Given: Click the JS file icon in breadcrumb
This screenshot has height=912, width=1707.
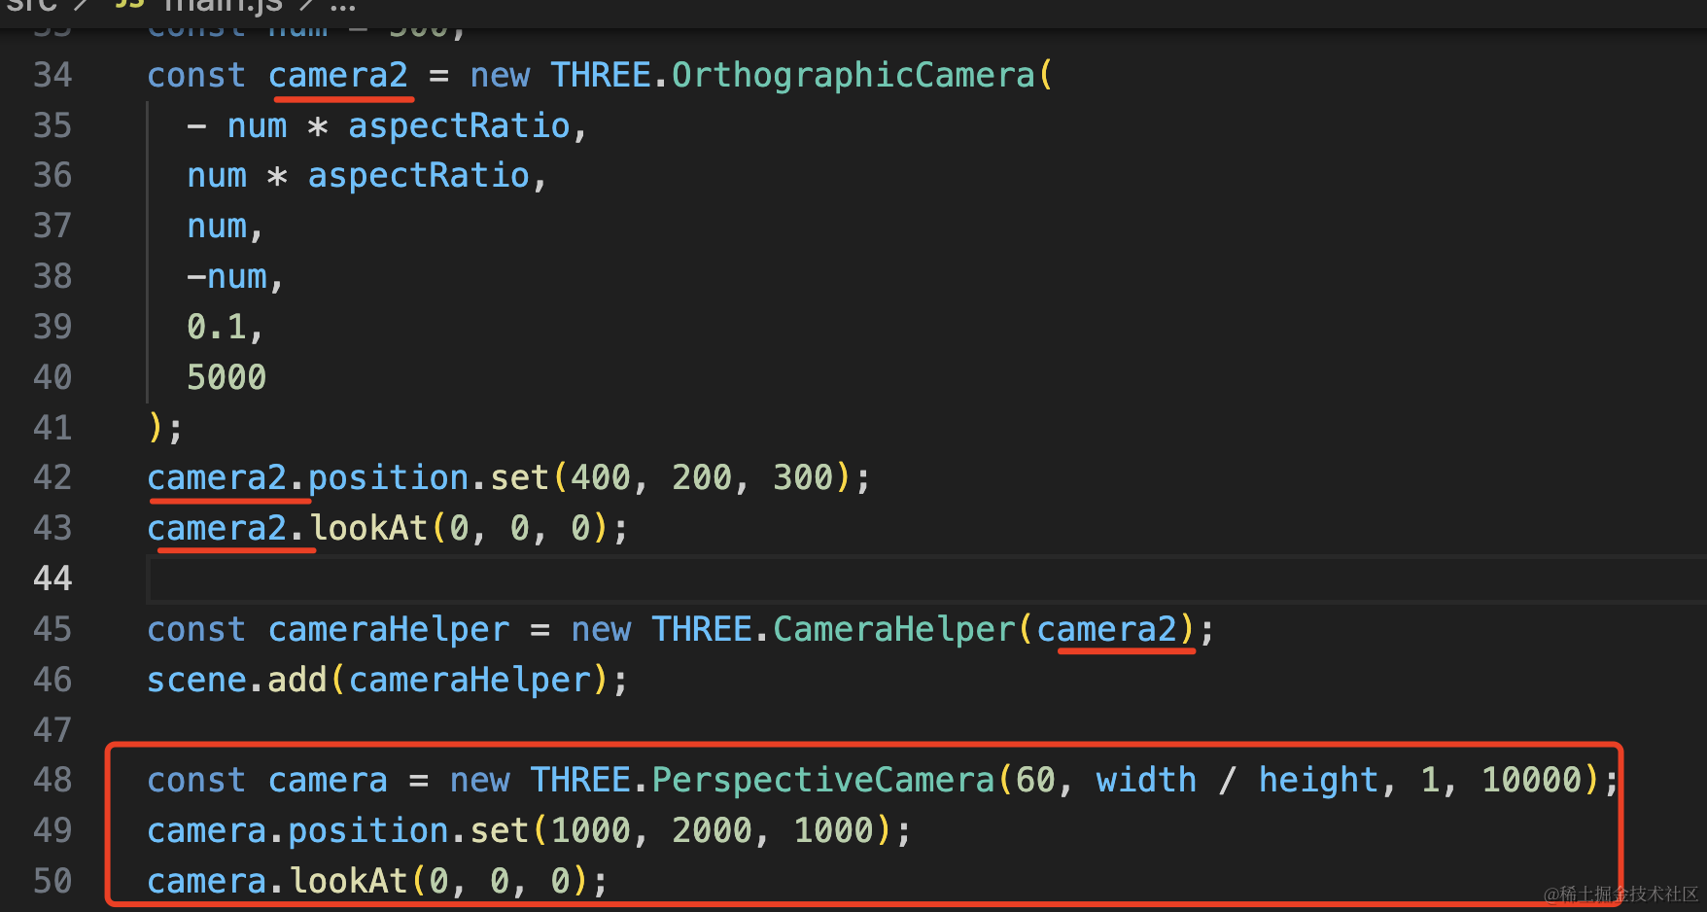Looking at the screenshot, I should (129, 5).
